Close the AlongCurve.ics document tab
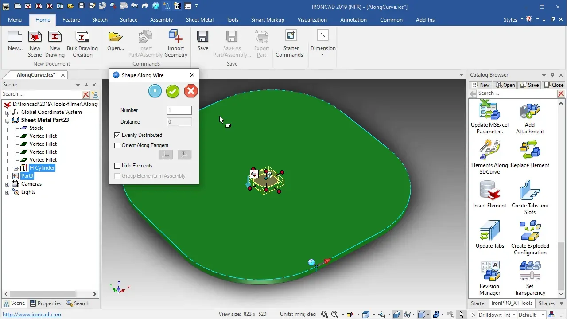This screenshot has width=567, height=319. tap(63, 75)
